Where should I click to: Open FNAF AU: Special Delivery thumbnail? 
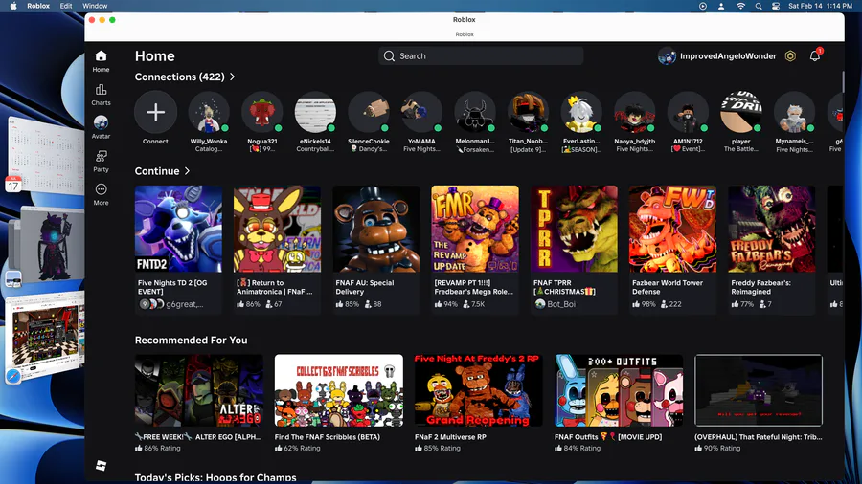376,229
